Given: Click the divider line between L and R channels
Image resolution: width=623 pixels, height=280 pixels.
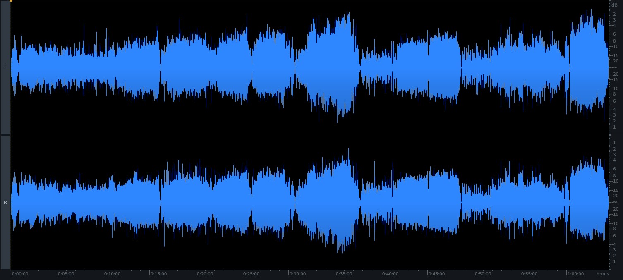Looking at the screenshot, I should coord(310,135).
